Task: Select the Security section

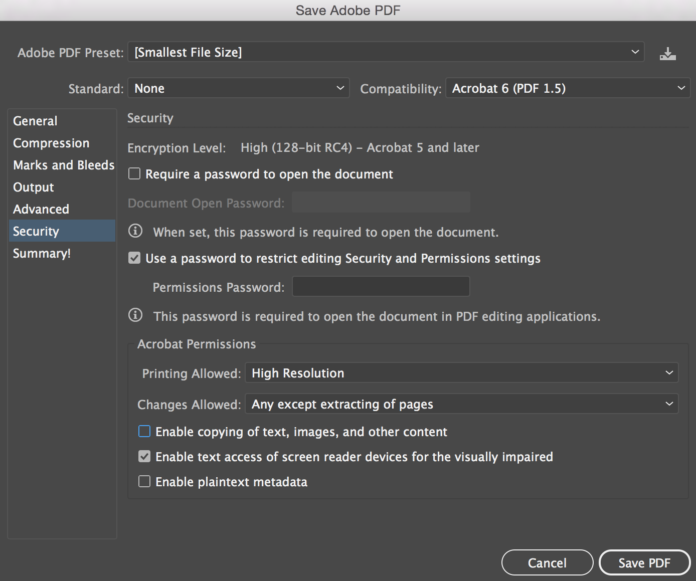Action: coord(62,231)
